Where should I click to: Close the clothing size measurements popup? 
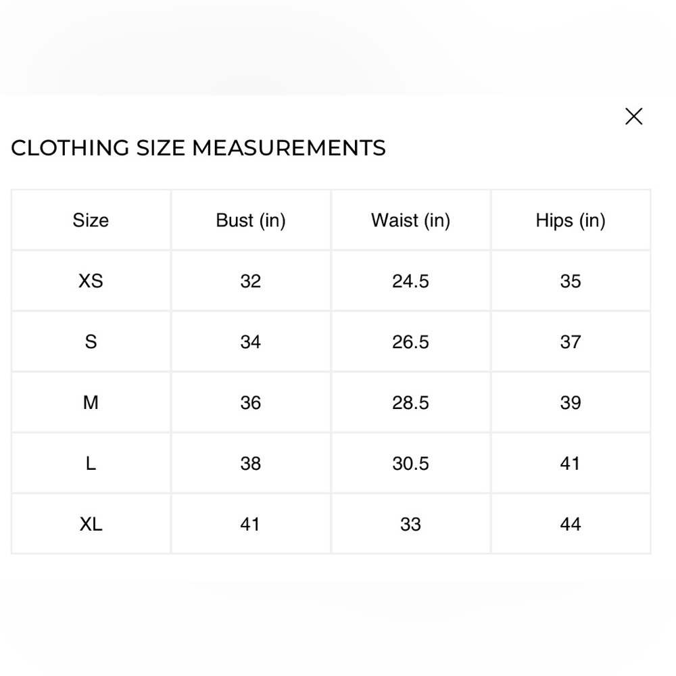coord(633,116)
